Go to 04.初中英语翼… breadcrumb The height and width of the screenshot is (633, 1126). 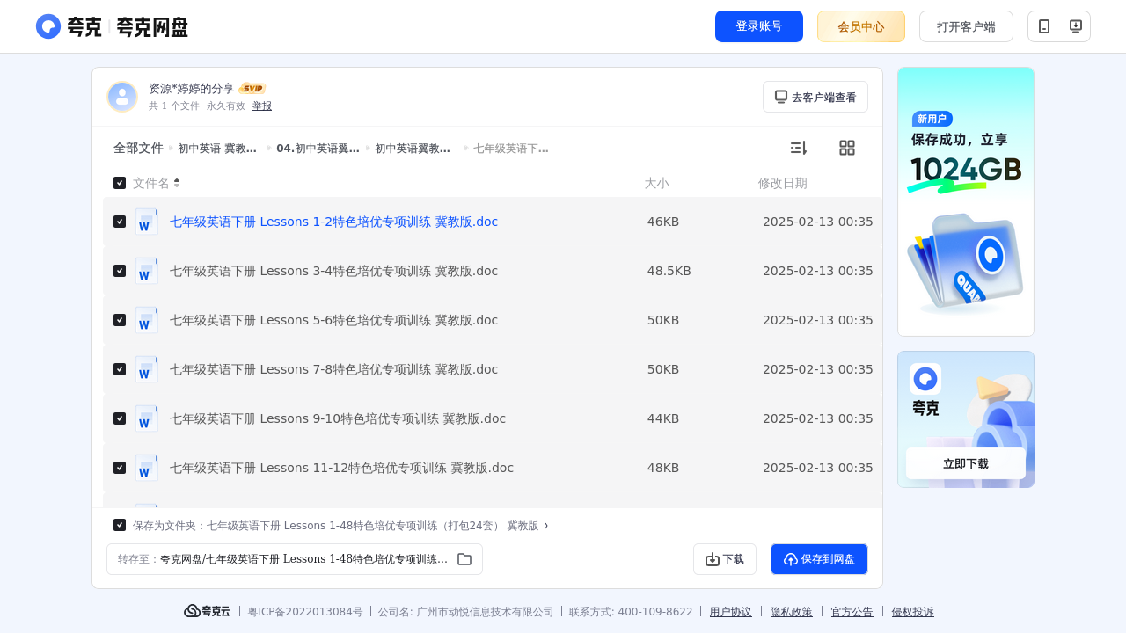[x=318, y=149]
